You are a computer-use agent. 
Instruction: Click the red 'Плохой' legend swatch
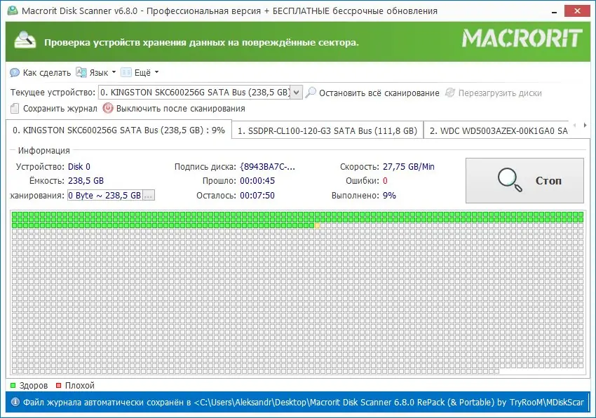pos(58,385)
